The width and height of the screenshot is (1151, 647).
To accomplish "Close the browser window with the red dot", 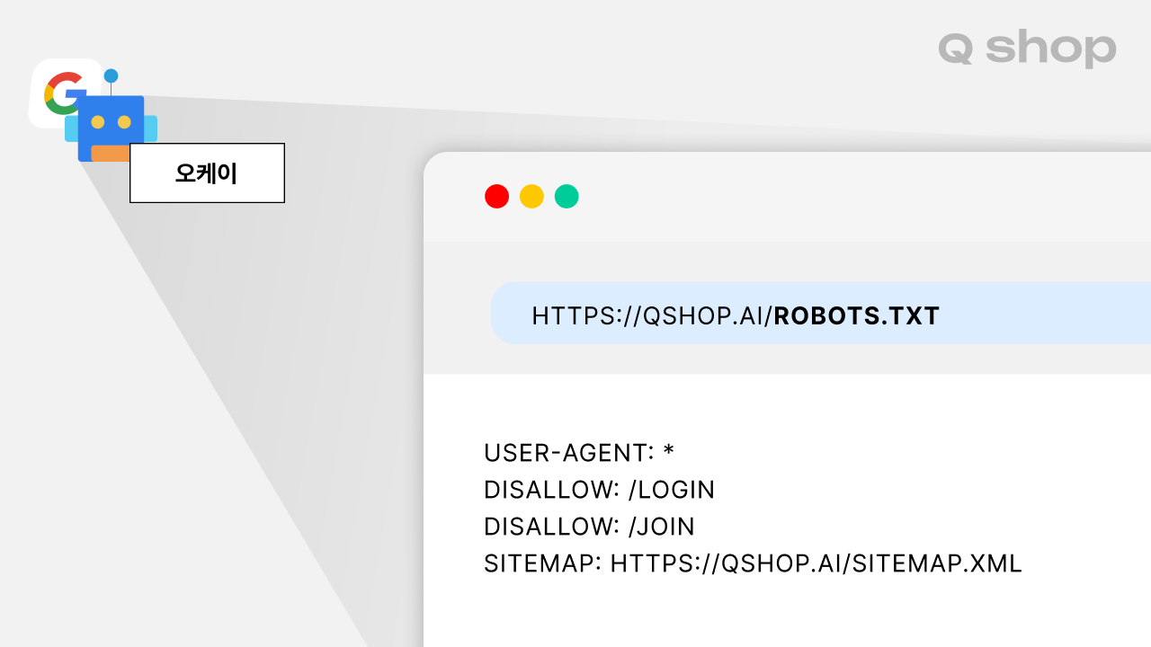I will (x=496, y=196).
